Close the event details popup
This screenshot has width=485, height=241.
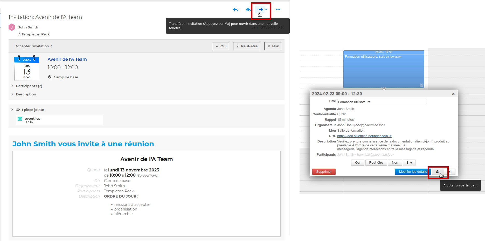point(453,94)
